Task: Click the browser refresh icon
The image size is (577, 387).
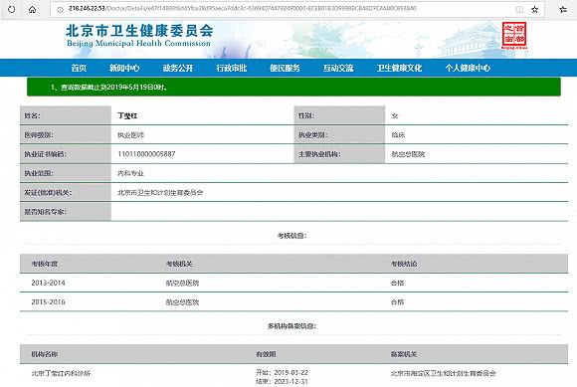Action: [x=12, y=9]
